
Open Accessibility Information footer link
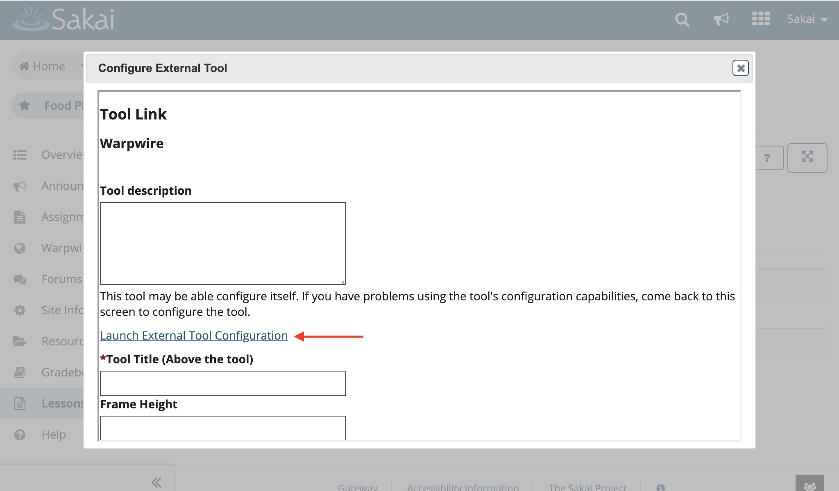coord(463,487)
